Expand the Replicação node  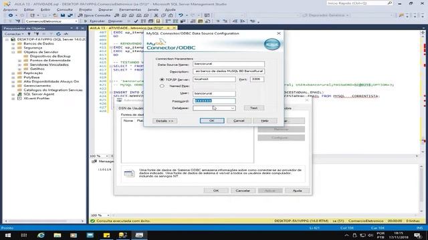(x=13, y=73)
